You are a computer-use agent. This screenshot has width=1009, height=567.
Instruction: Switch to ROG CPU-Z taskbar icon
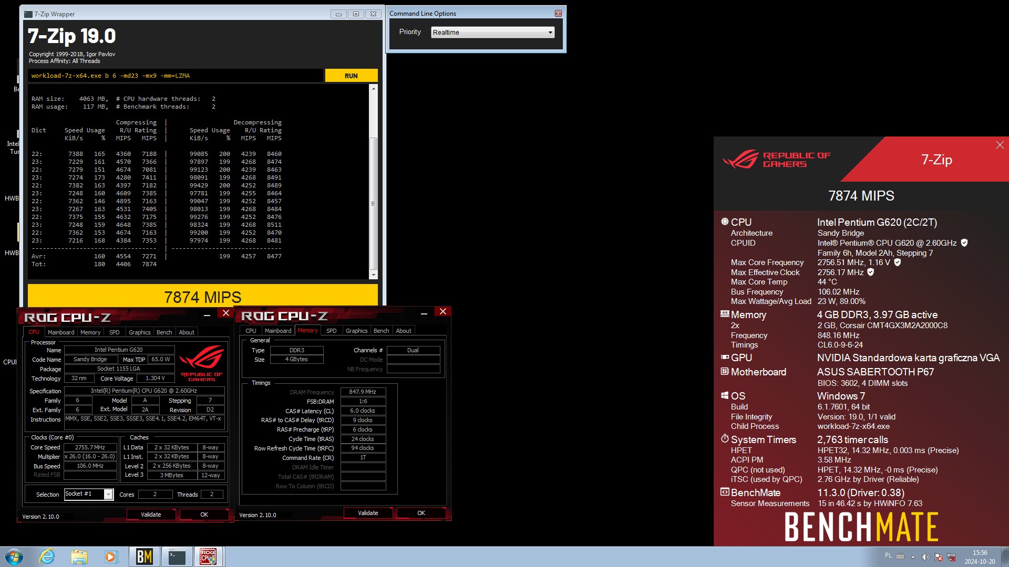(x=208, y=556)
